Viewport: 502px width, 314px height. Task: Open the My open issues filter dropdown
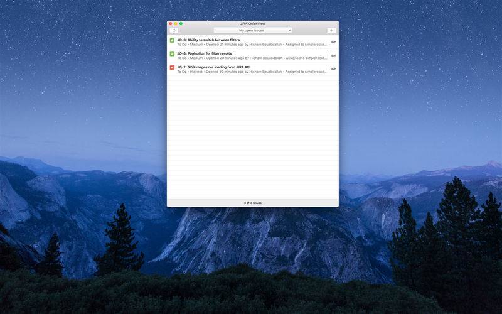point(252,30)
